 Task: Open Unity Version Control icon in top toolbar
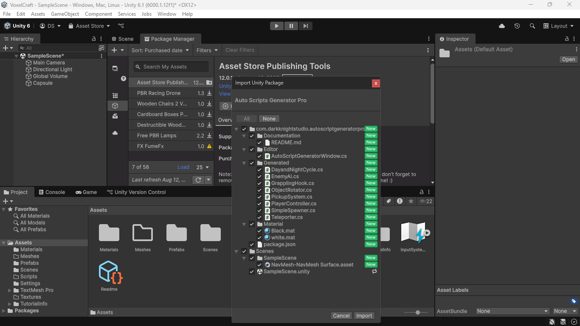point(121,26)
